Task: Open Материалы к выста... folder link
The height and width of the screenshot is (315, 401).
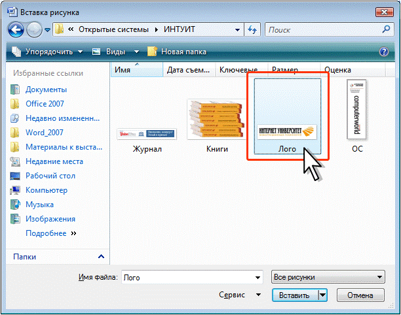Action: click(64, 147)
